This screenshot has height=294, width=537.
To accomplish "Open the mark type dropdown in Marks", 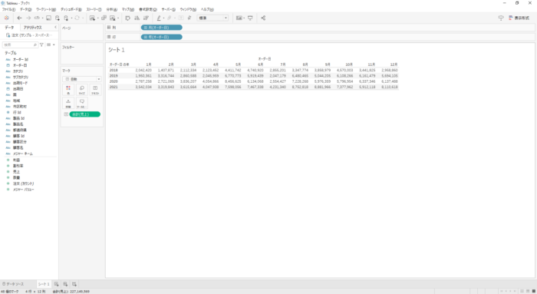I will (x=82, y=79).
